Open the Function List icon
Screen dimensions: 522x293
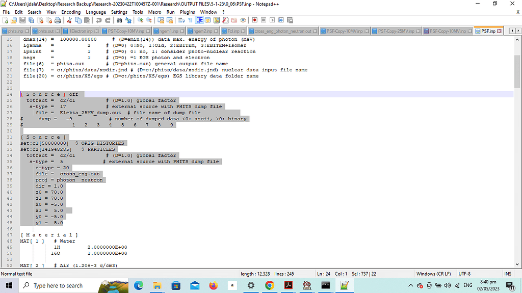coord(225,20)
